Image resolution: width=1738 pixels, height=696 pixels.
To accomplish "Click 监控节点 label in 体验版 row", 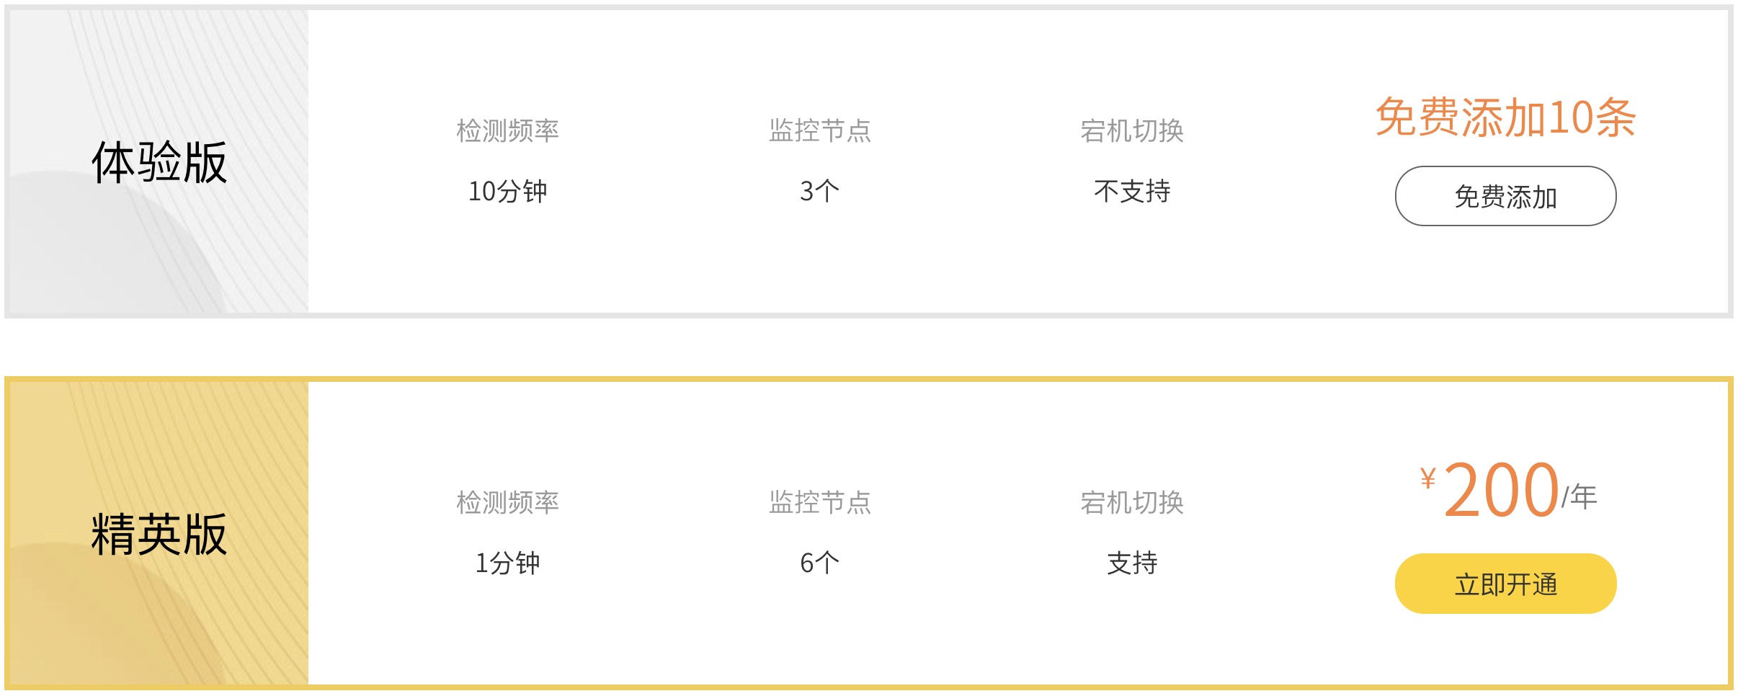I will coord(820,131).
